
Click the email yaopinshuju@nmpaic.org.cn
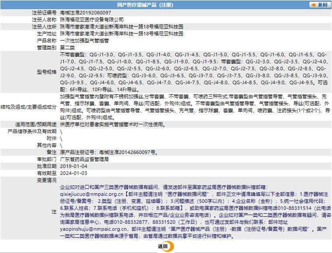pyautogui.click(x=93, y=229)
